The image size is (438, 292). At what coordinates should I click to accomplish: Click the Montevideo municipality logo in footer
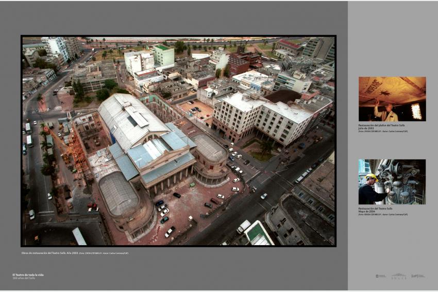click(x=380, y=277)
